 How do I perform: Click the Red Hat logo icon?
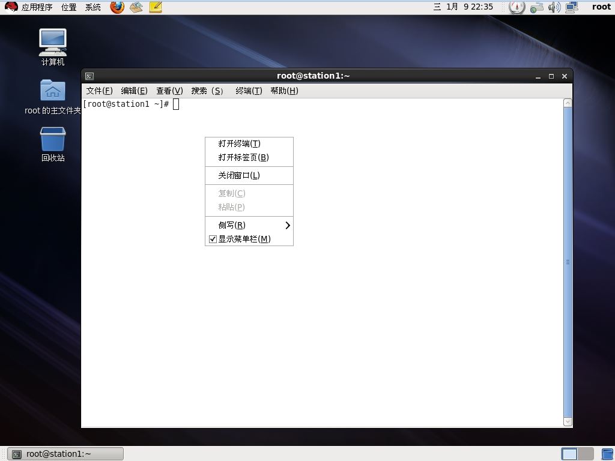click(11, 7)
